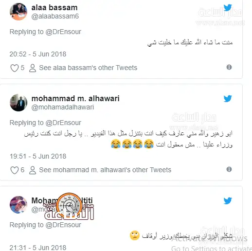Click the Twitter bird on mohammad m. alhawari's tweet
Viewport: 252px width, 251px height.
(x=228, y=99)
